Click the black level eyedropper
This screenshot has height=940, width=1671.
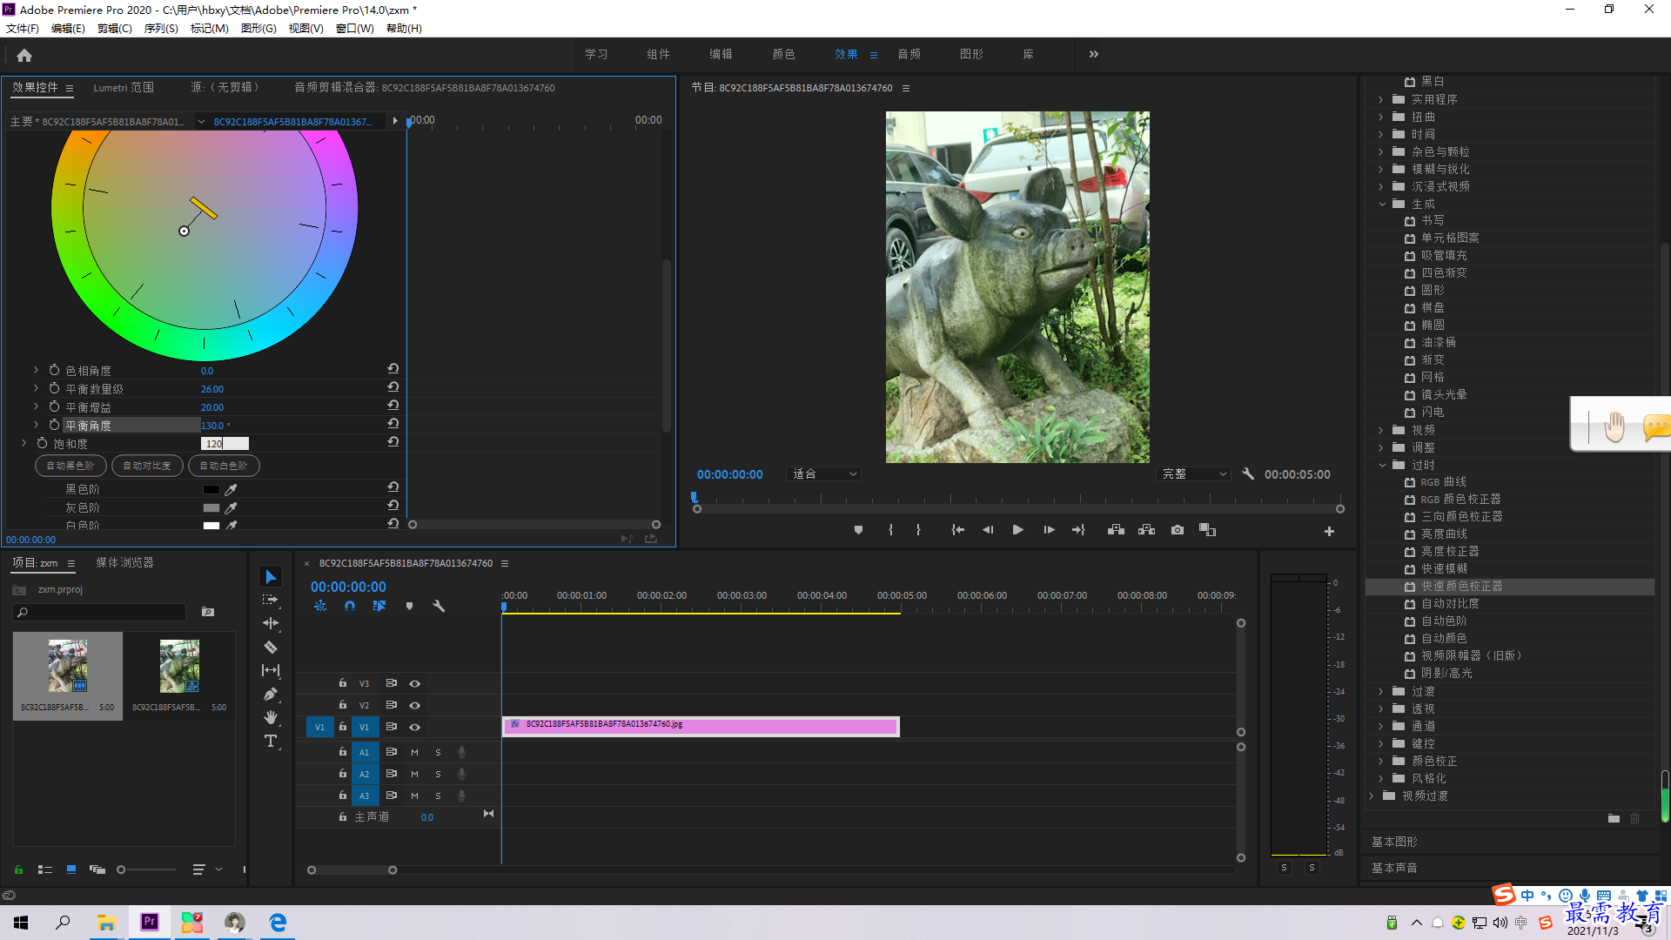click(x=232, y=490)
